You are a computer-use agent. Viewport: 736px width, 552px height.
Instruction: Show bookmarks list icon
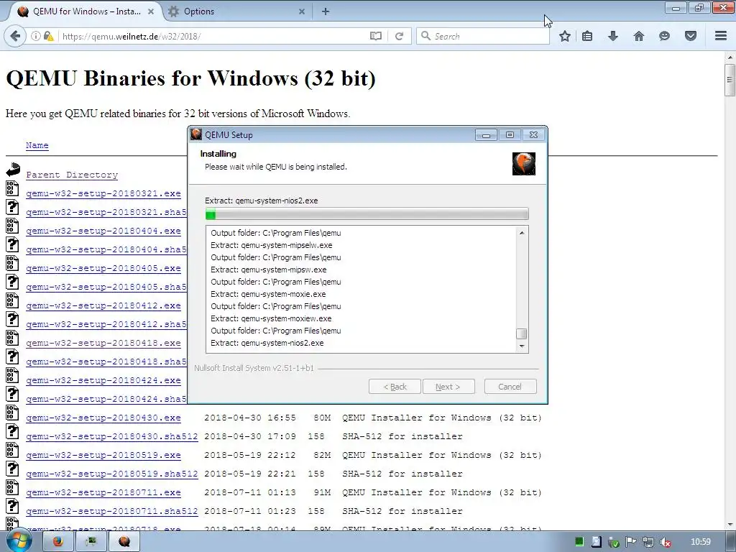click(x=587, y=36)
